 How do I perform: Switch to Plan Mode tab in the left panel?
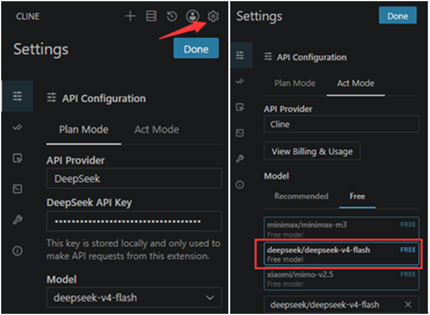click(84, 130)
